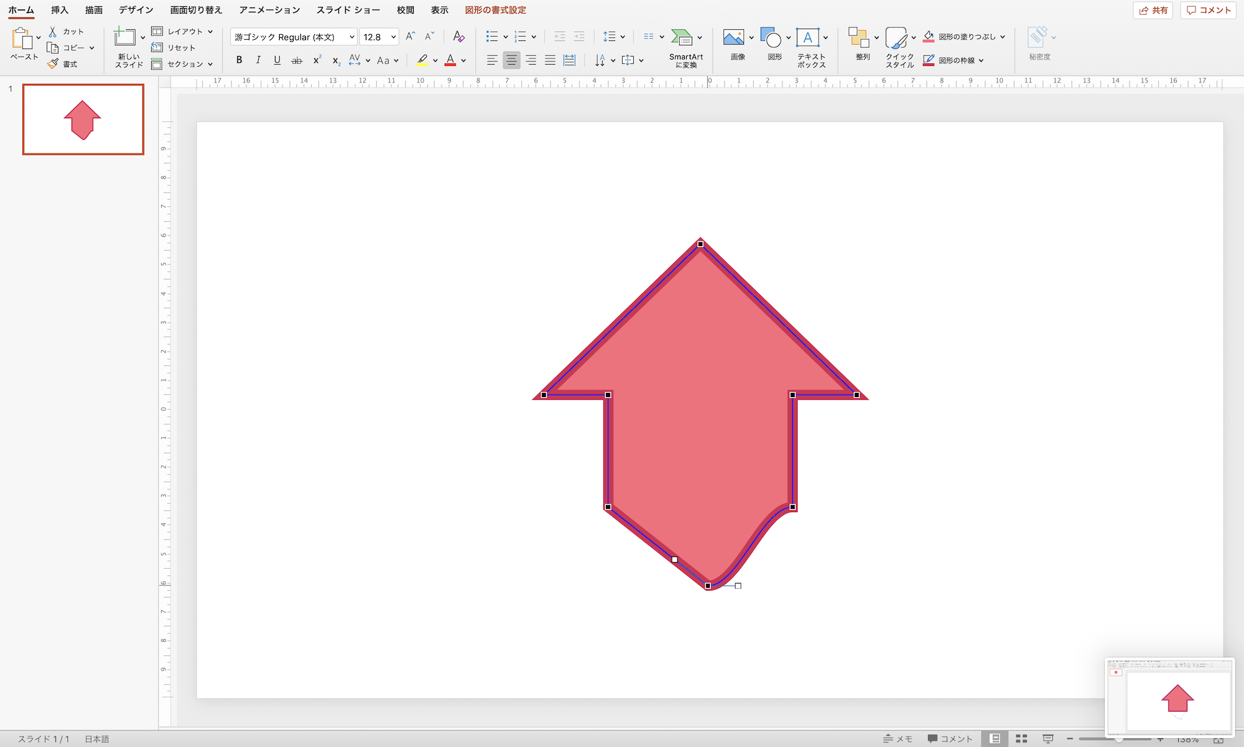Switch to the デザイン tab
The height and width of the screenshot is (747, 1244).
(x=136, y=10)
